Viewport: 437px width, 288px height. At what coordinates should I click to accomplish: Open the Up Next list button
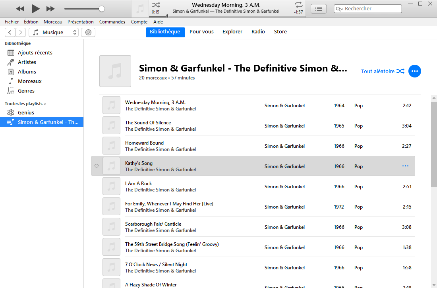(x=319, y=9)
